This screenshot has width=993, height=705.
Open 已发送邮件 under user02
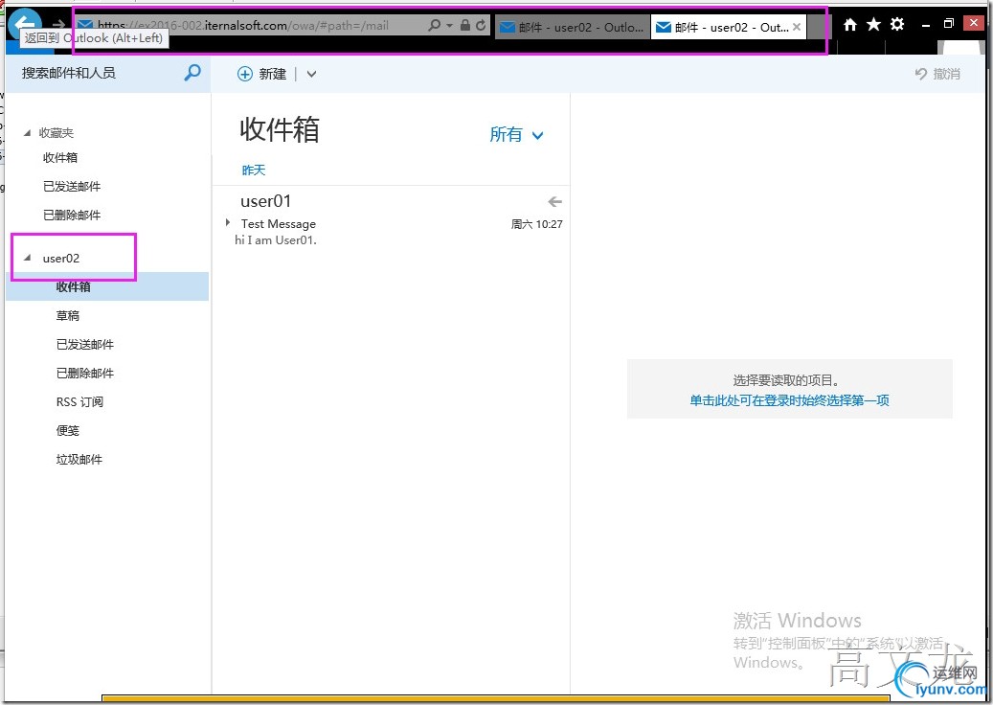[85, 345]
